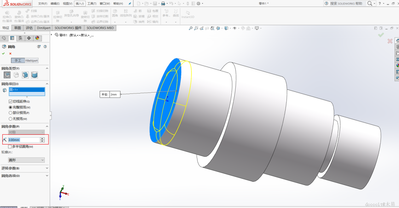Open the 轮廓 圆形 dropdown
Viewport: 399px width, 208px height.
pyautogui.click(x=26, y=160)
